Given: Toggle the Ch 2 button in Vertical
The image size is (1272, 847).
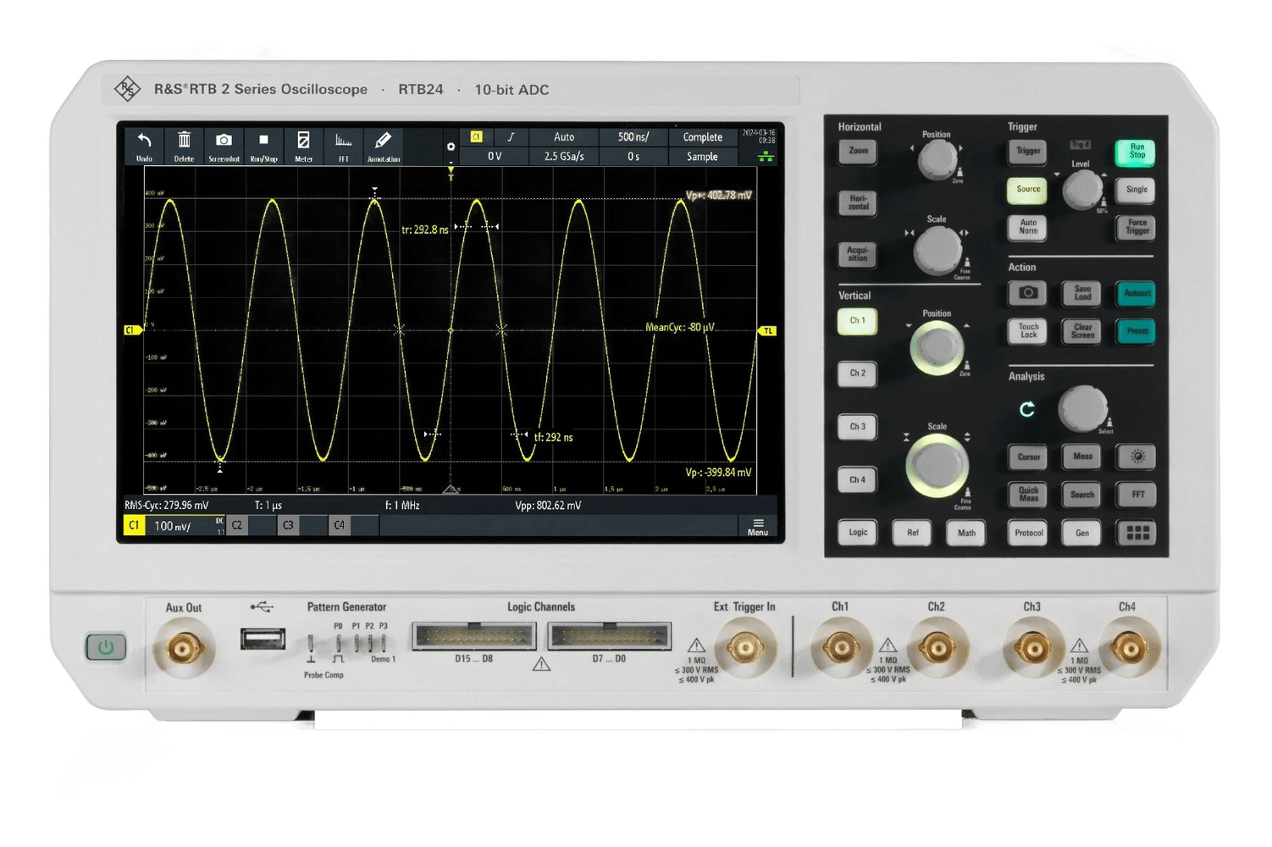Looking at the screenshot, I should click(857, 374).
